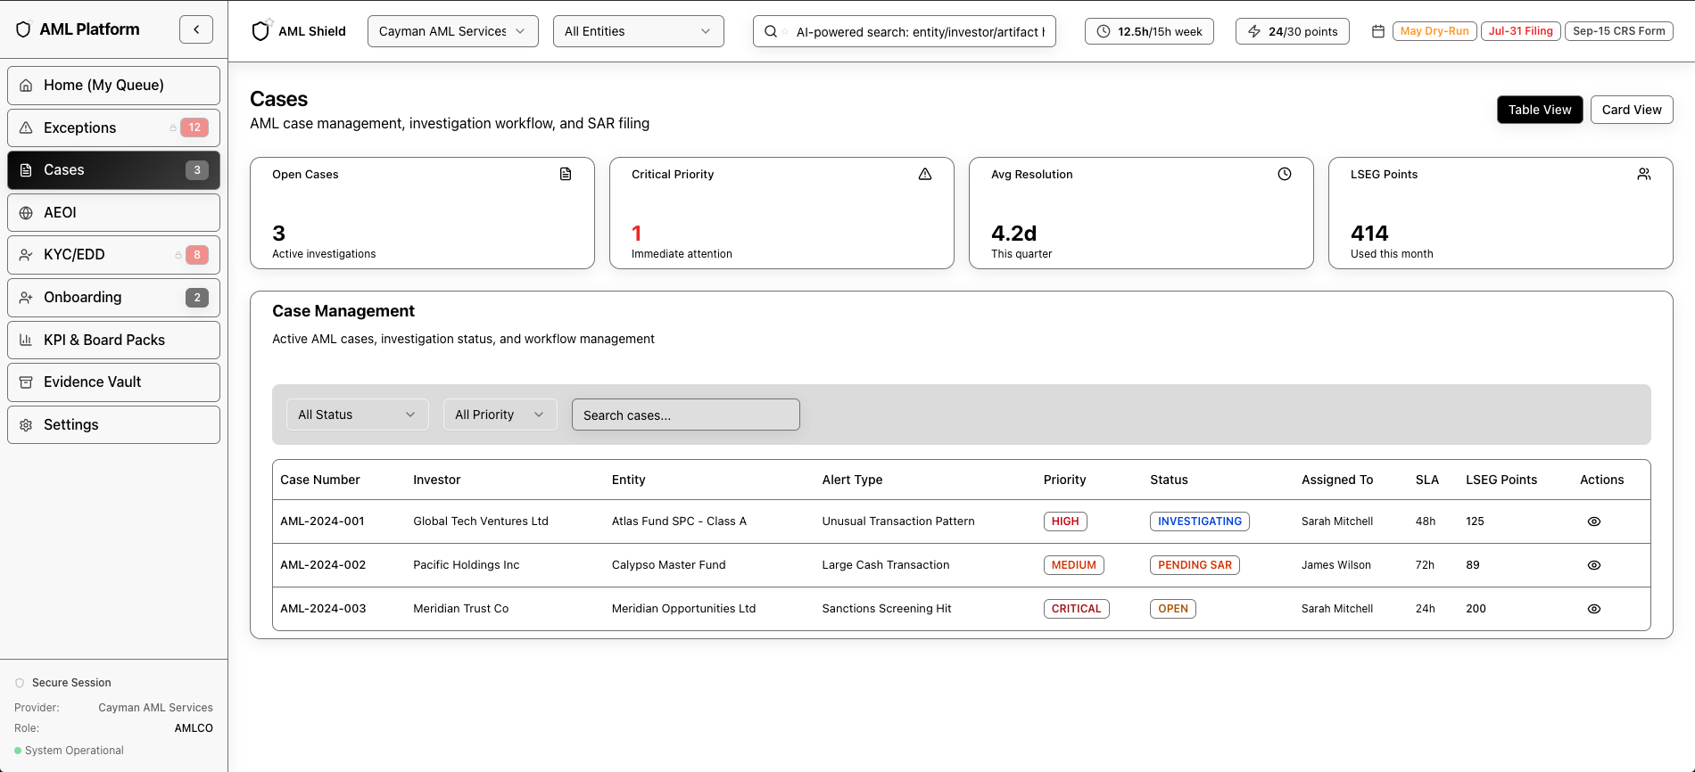Click the Search cases input field
1695x772 pixels.
coord(685,415)
